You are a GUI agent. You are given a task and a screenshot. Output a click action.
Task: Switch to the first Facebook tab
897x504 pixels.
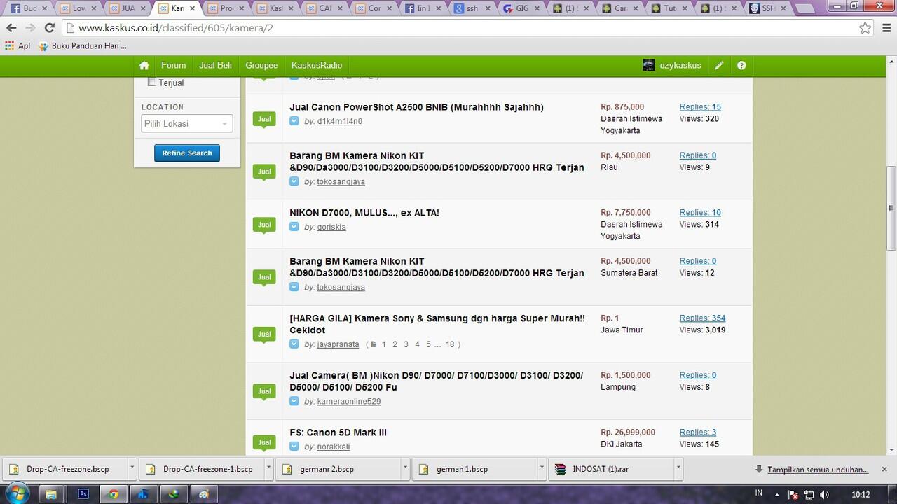pos(28,8)
